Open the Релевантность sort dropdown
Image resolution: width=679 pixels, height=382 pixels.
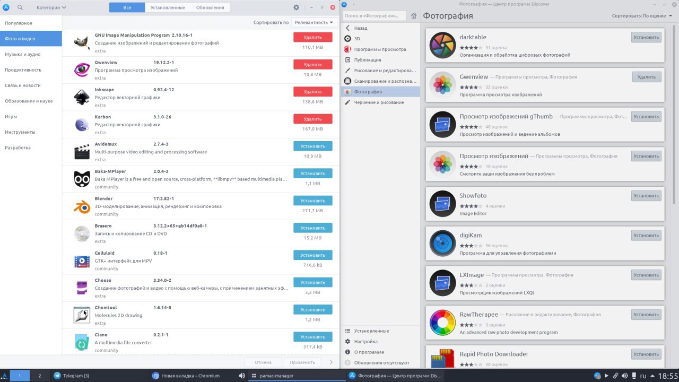click(314, 22)
